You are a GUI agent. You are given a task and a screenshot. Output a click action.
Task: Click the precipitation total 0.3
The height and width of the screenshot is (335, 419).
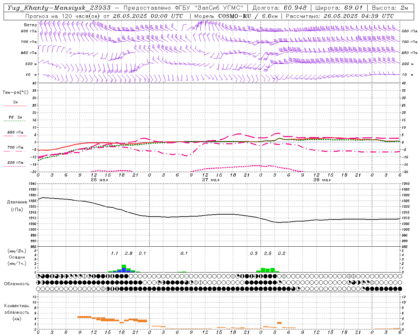click(254, 254)
